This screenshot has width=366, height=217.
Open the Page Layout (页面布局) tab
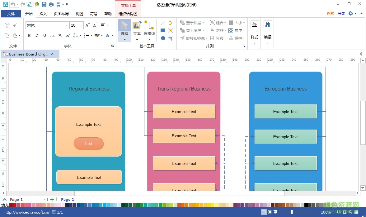[x=61, y=14]
